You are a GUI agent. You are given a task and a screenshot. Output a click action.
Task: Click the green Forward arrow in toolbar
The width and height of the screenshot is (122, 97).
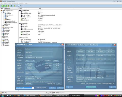(x=6, y=6)
